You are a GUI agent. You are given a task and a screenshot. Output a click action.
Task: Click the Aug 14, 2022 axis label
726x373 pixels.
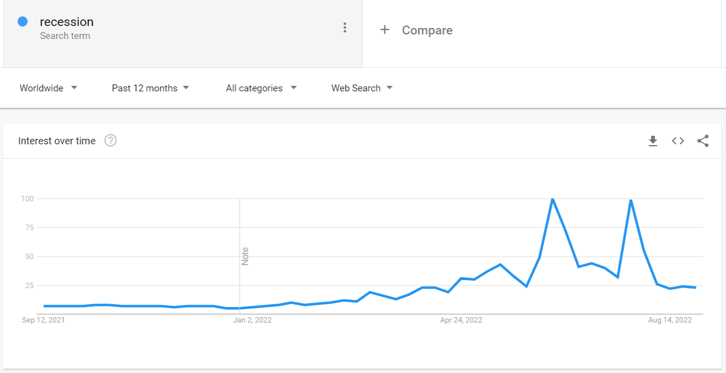click(670, 320)
